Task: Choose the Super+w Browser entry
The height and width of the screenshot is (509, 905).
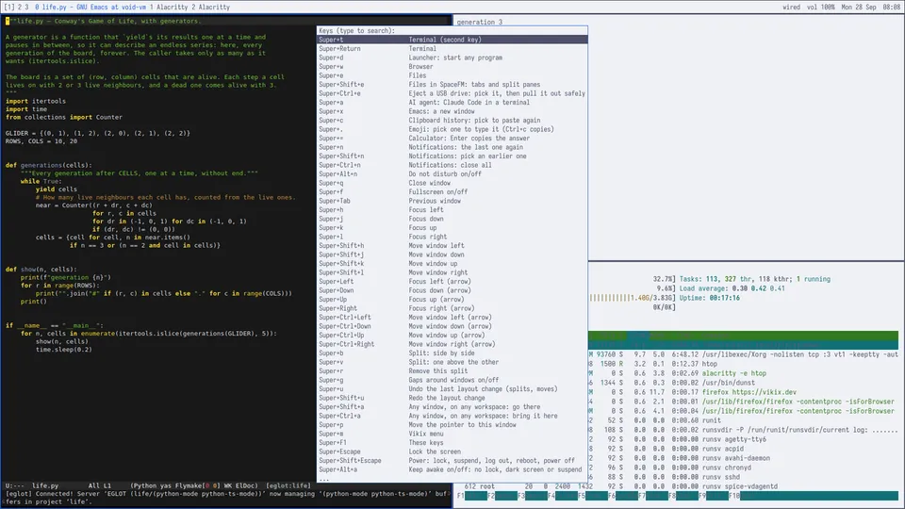Action: click(x=452, y=66)
